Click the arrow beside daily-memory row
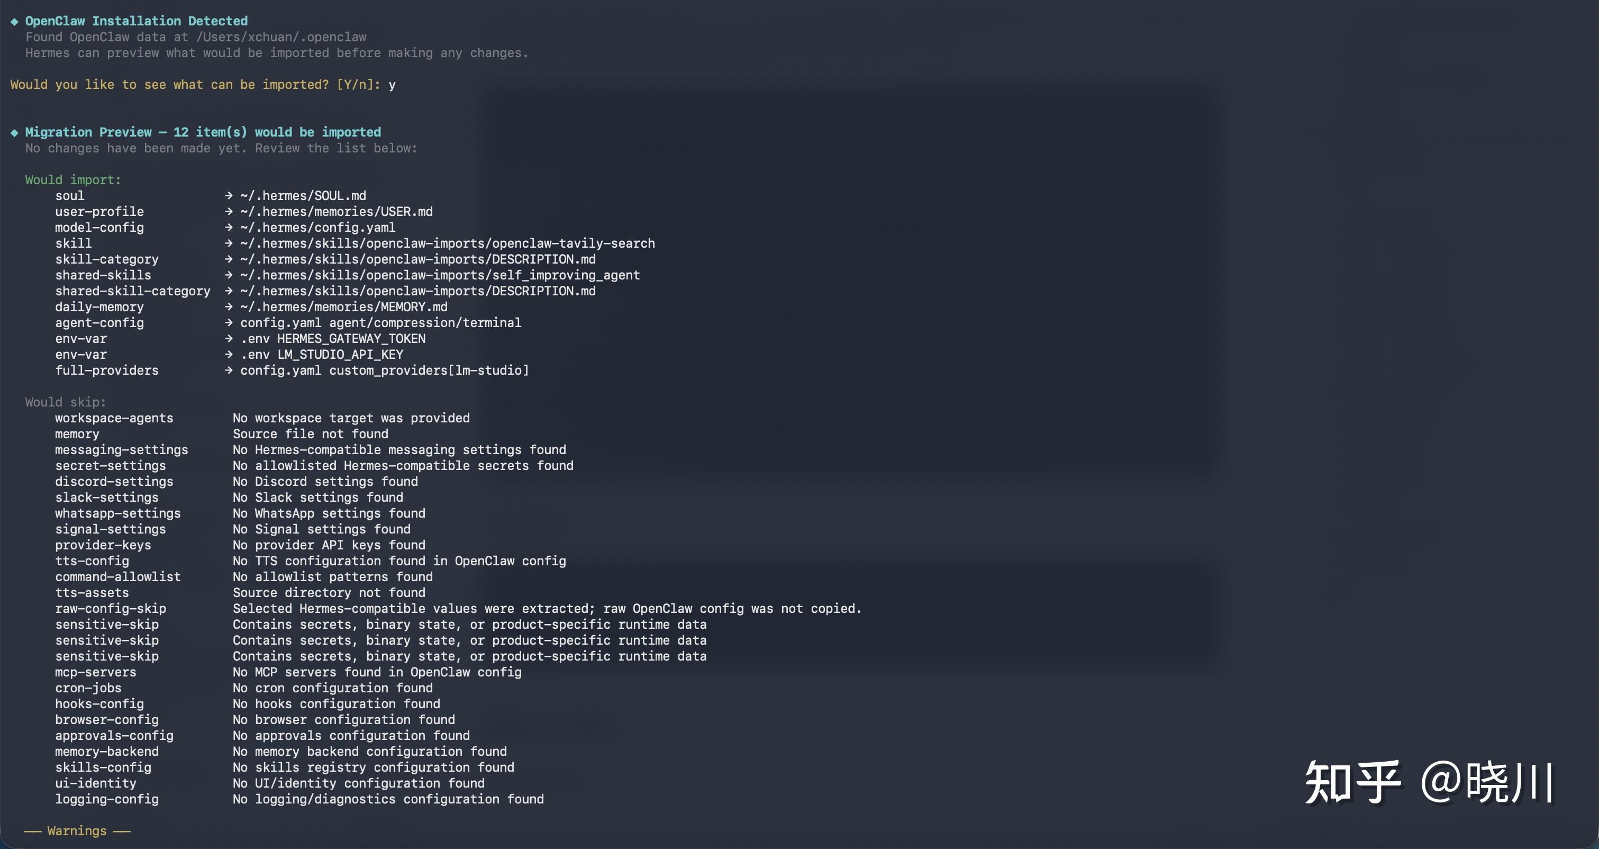The height and width of the screenshot is (849, 1599). pos(229,307)
